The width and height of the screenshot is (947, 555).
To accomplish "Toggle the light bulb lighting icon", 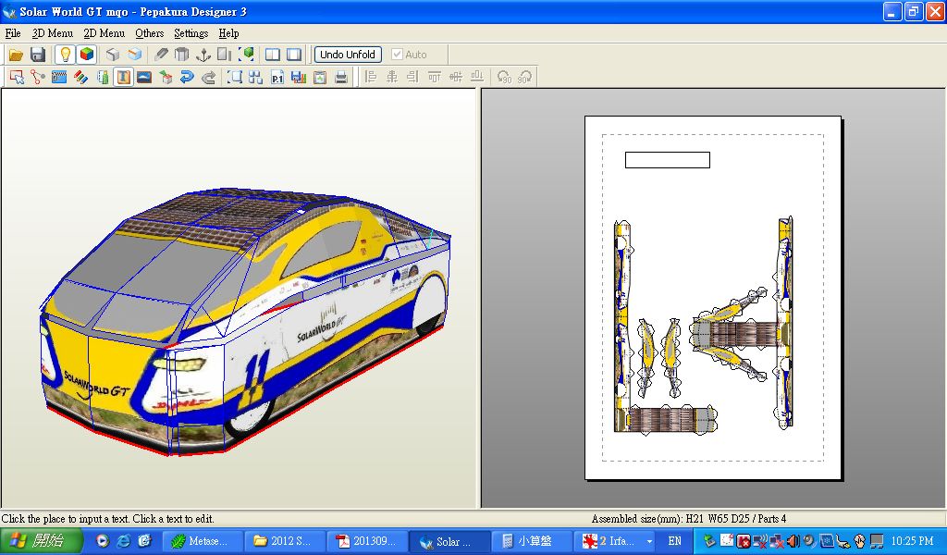I will click(66, 55).
